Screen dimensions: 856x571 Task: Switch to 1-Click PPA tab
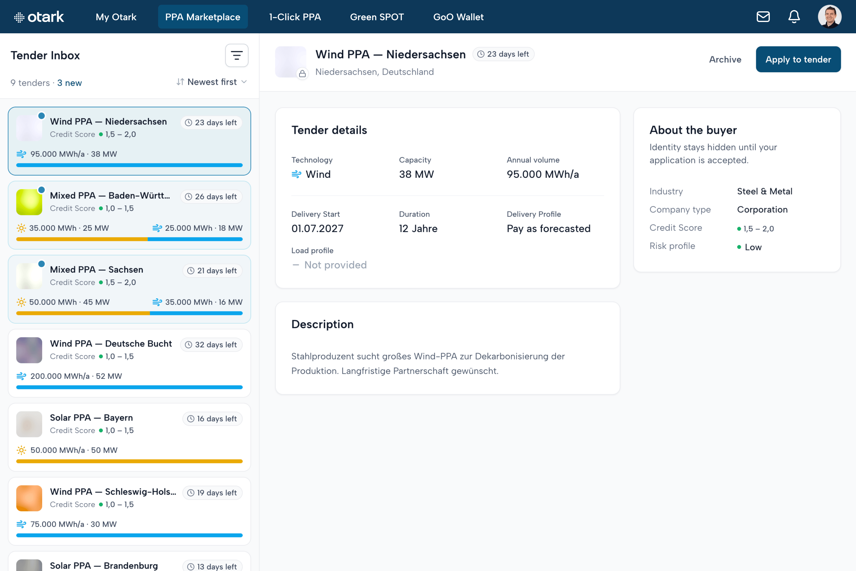pos(295,17)
